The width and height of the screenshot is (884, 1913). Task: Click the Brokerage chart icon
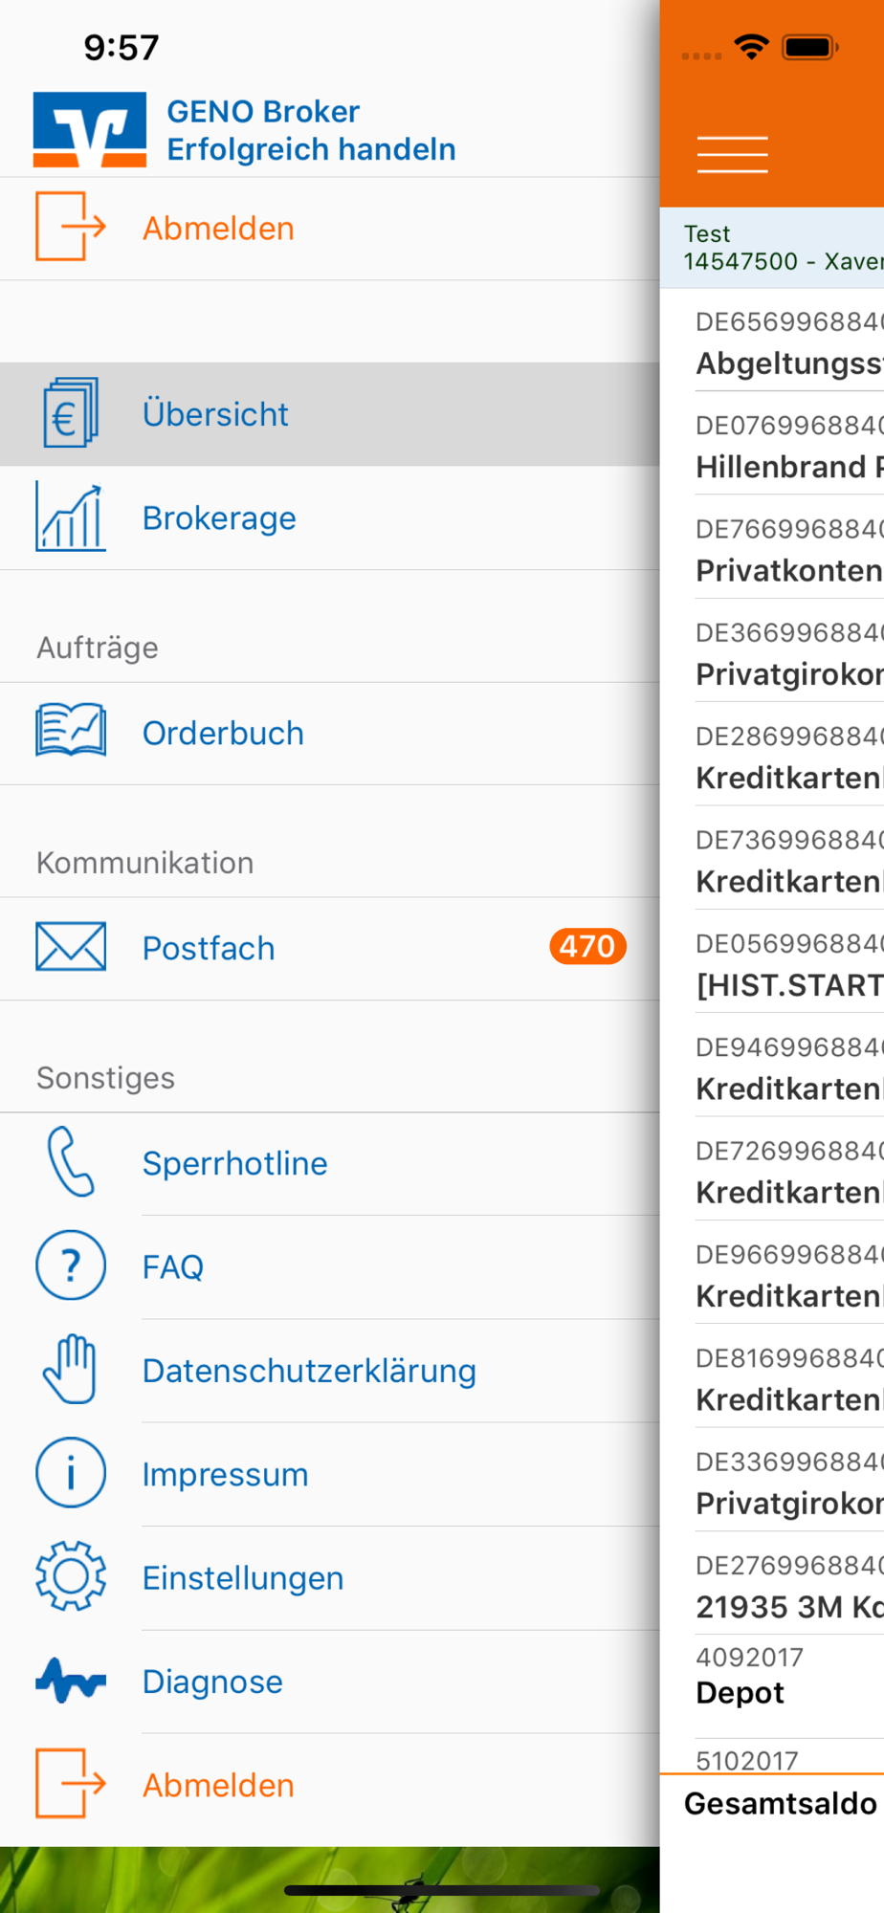tap(70, 517)
